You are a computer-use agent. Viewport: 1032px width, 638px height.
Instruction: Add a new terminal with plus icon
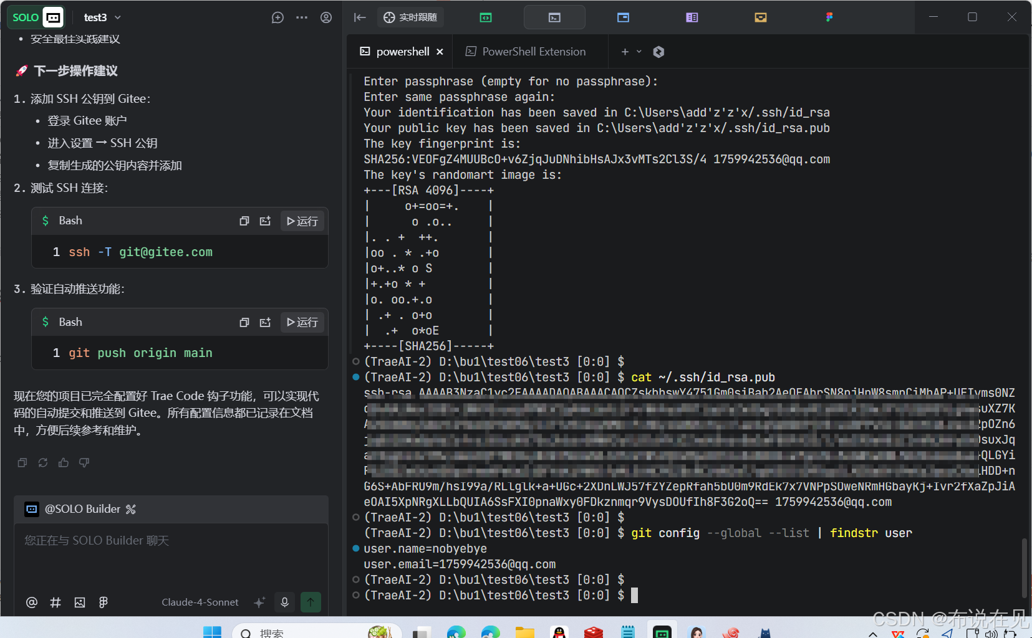click(x=625, y=52)
